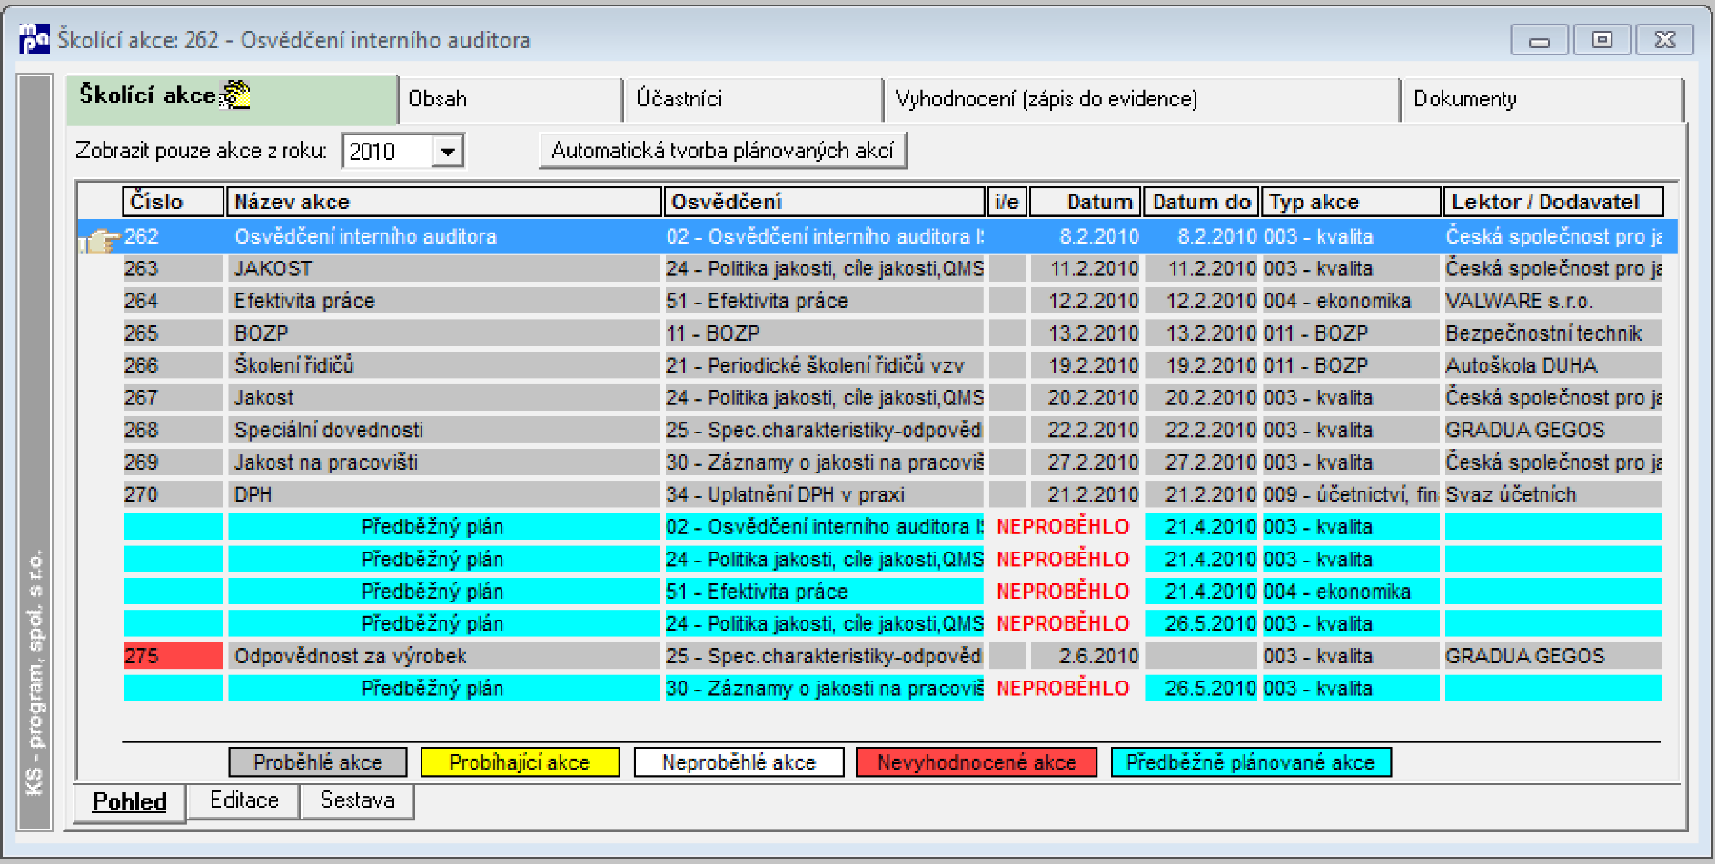The height and width of the screenshot is (865, 1716).
Task: Click the Osvědčení column header
Action: coord(825,202)
